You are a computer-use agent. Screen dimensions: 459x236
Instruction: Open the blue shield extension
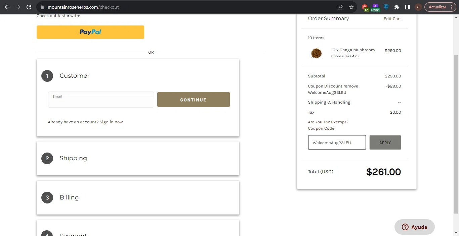(x=386, y=7)
